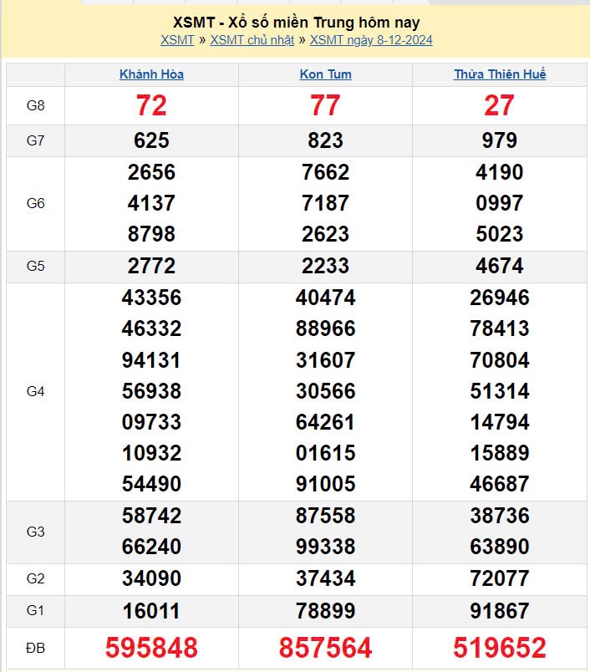The height and width of the screenshot is (672, 590).
Task: Select the G3 row label
Action: point(35,532)
